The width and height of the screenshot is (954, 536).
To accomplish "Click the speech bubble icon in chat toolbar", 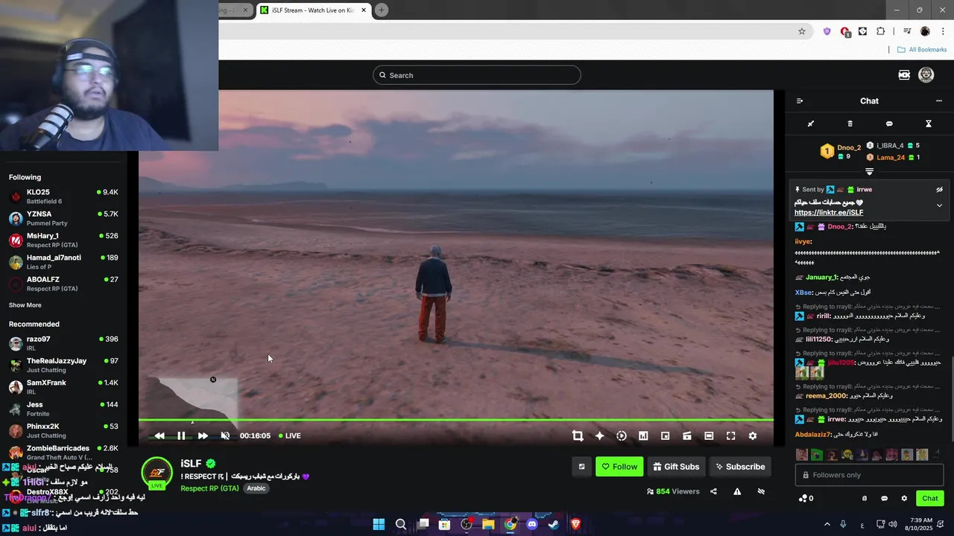I will pyautogui.click(x=889, y=124).
